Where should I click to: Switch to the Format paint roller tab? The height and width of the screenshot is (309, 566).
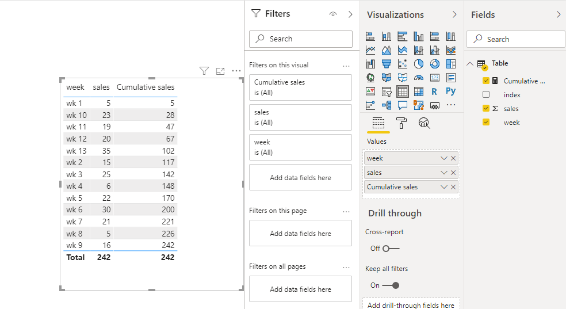click(401, 123)
